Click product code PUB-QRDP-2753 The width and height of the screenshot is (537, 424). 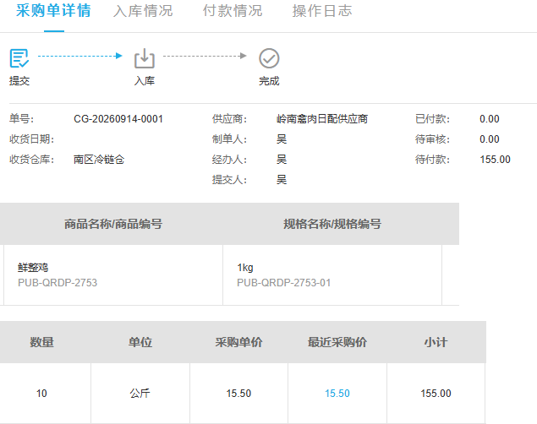click(58, 283)
